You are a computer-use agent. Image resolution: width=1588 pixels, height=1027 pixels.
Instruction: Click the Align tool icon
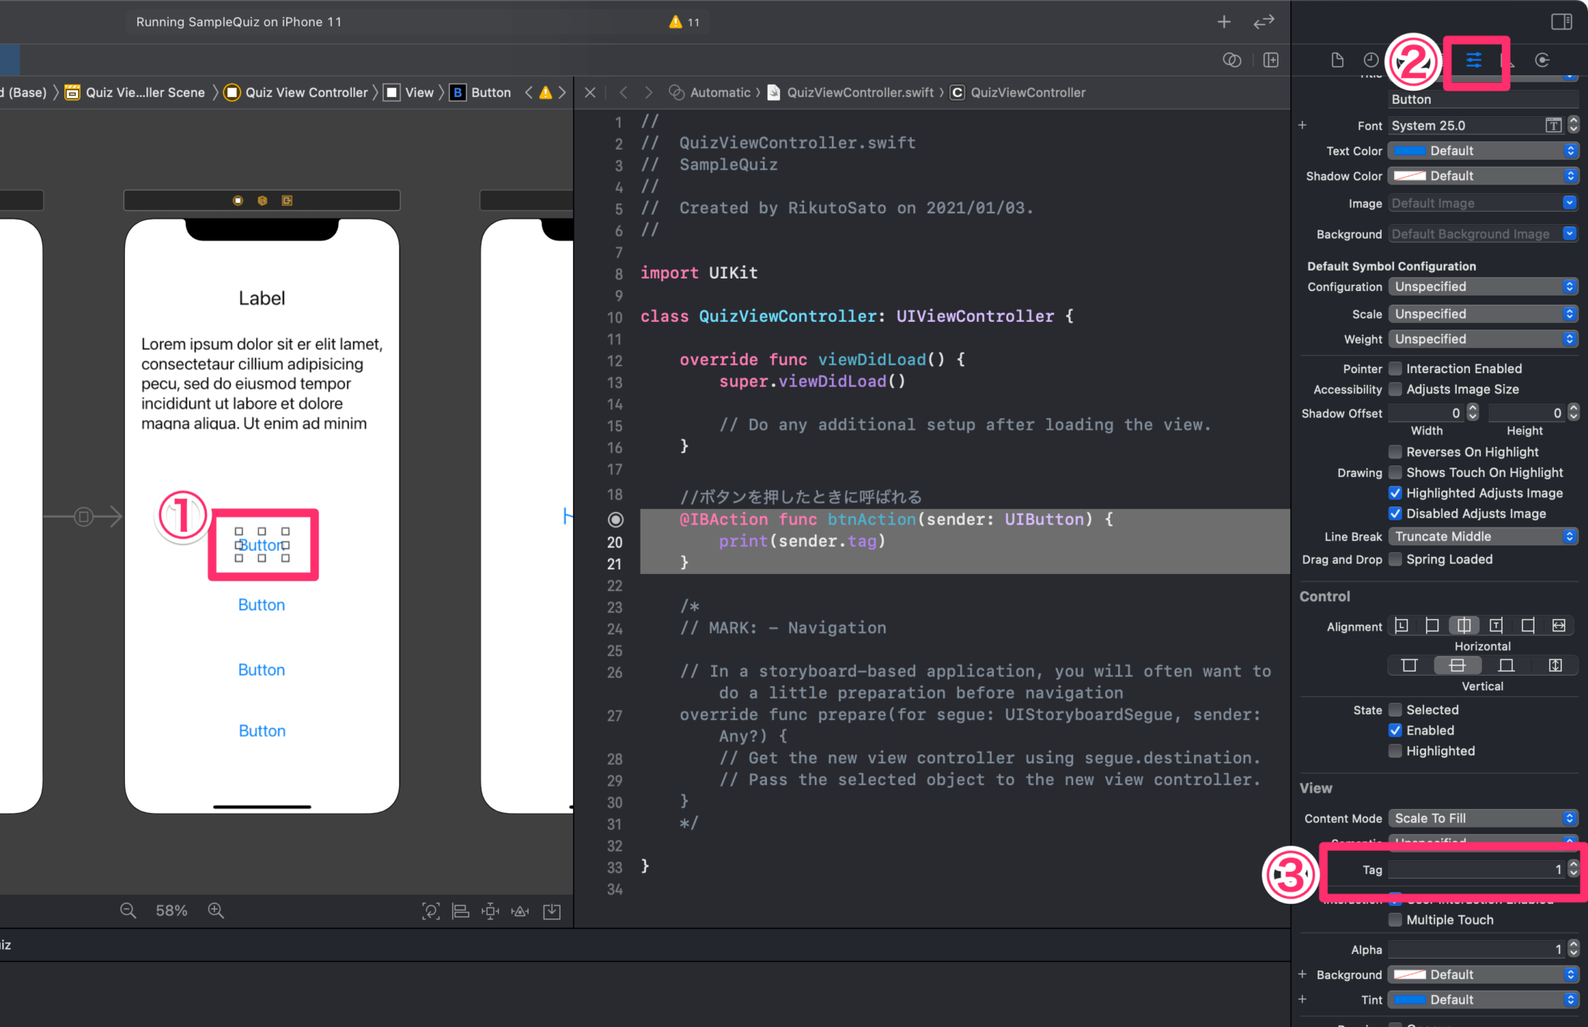click(461, 911)
